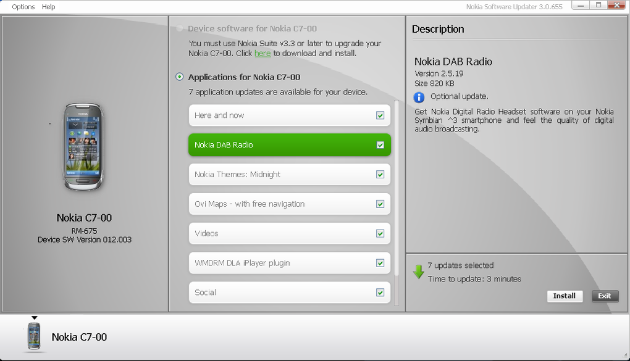Click the Time to update: 3 minutes text
Screen dimensions: 630x361
click(474, 279)
